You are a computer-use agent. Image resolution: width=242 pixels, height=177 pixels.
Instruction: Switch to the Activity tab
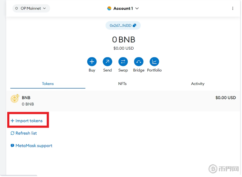198,84
